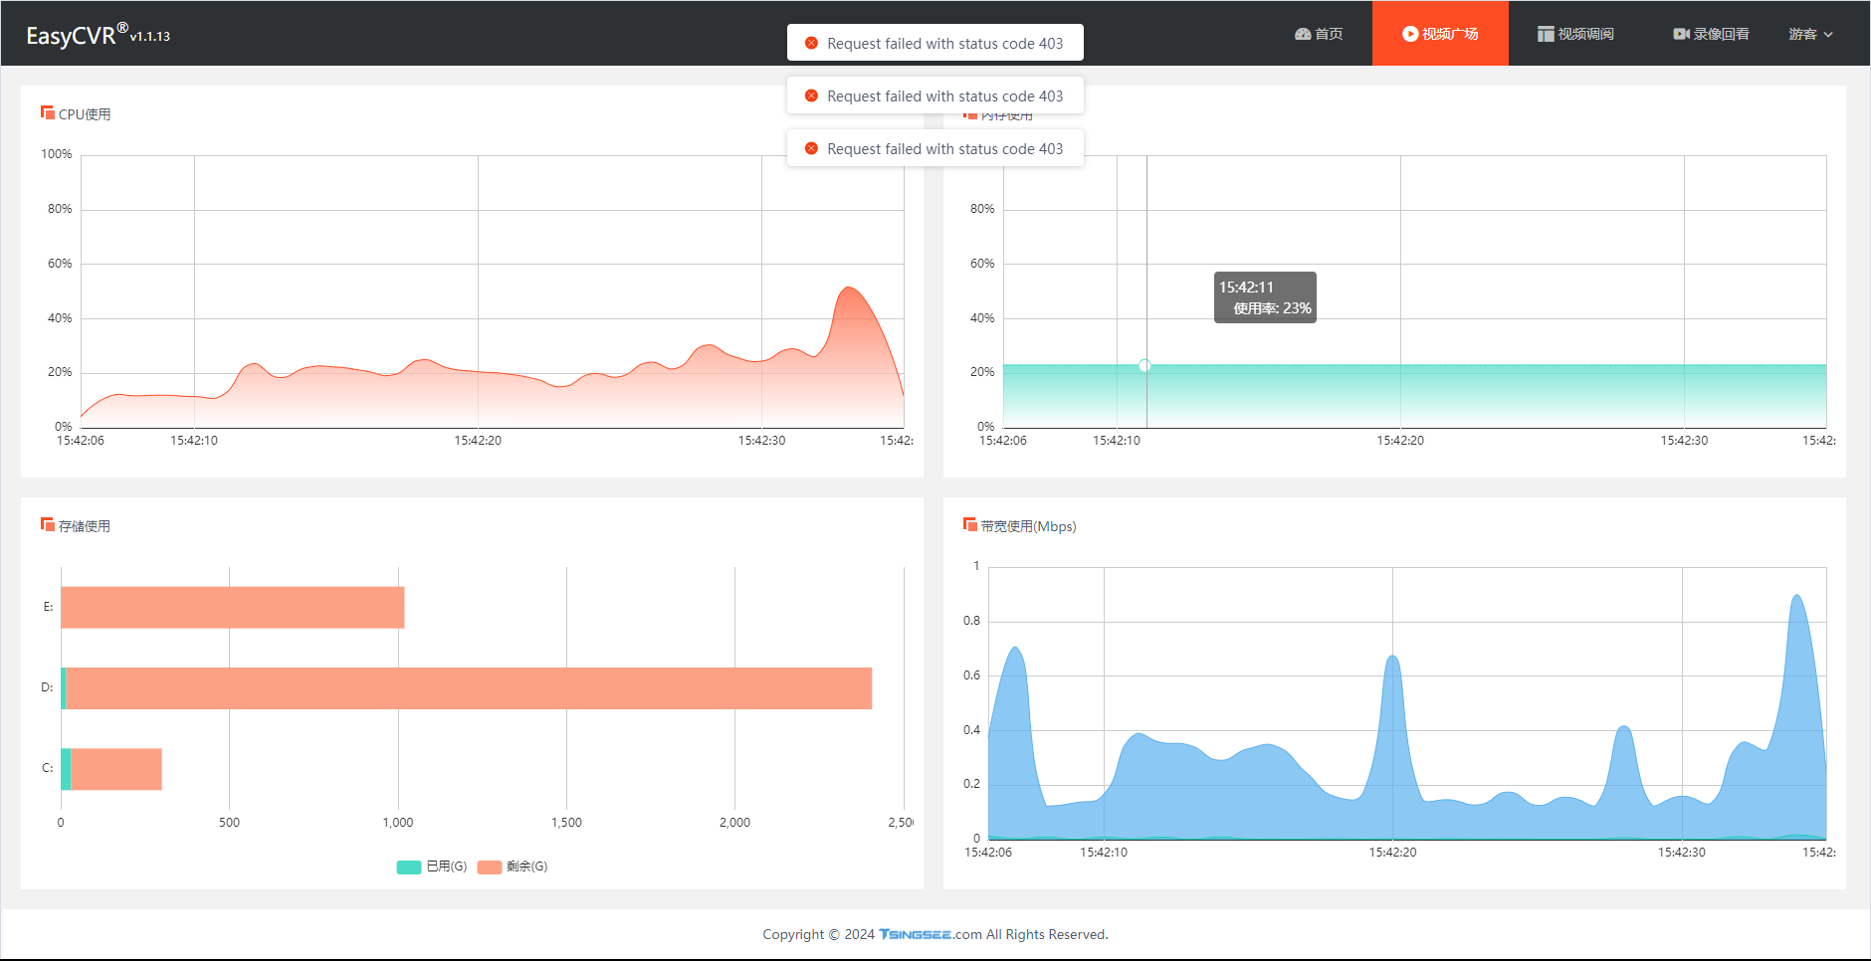Viewport: 1871px width, 961px height.
Task: Click the 首页 dashboard icon
Action: 1303,34
